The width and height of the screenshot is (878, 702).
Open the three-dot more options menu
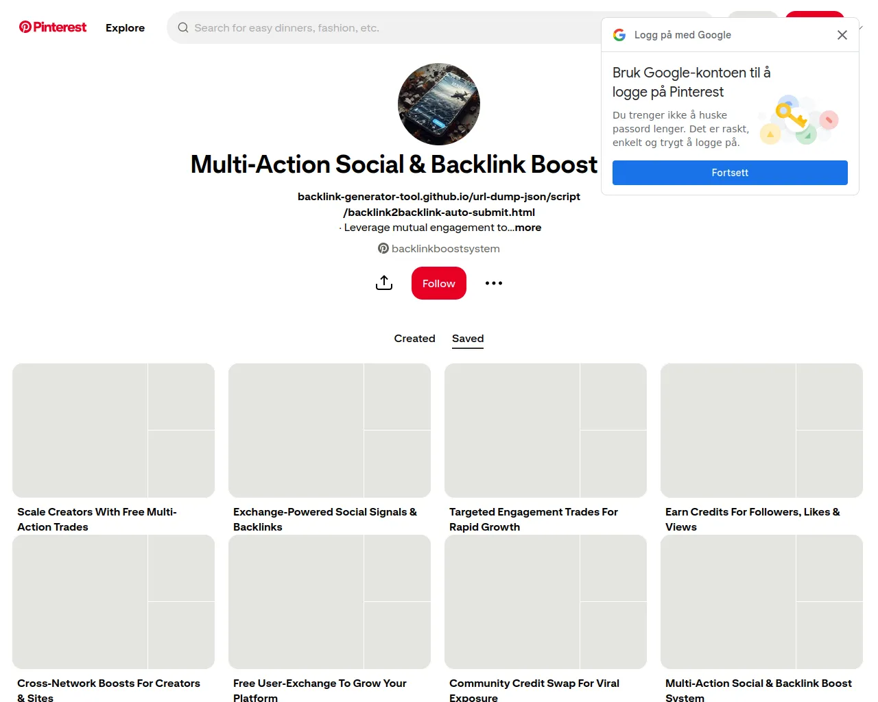494,283
